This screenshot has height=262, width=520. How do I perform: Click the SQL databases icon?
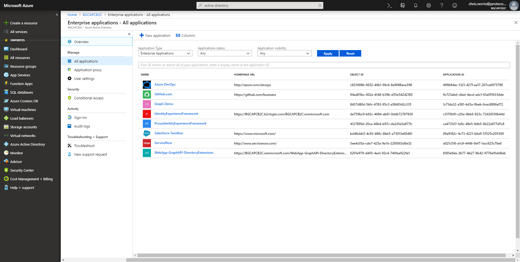click(6, 92)
